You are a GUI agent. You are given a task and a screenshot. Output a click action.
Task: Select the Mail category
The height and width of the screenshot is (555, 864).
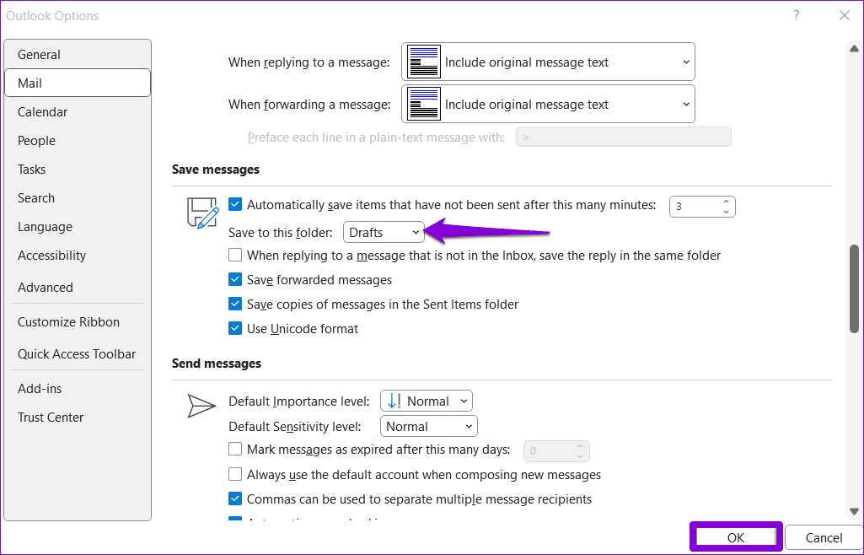click(x=78, y=83)
